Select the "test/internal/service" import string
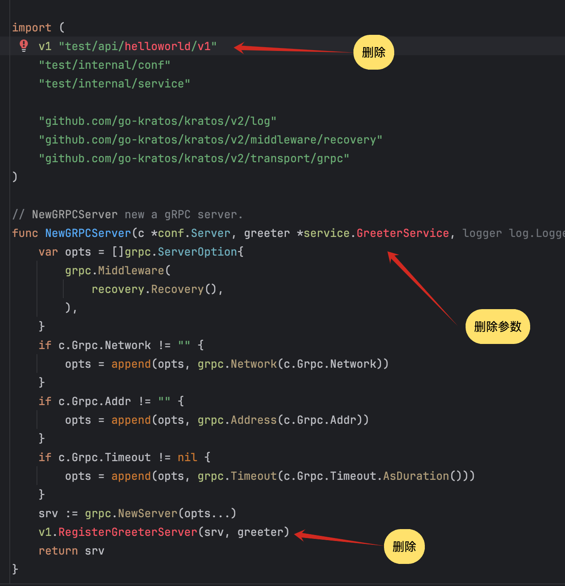The image size is (565, 586). pos(114,84)
